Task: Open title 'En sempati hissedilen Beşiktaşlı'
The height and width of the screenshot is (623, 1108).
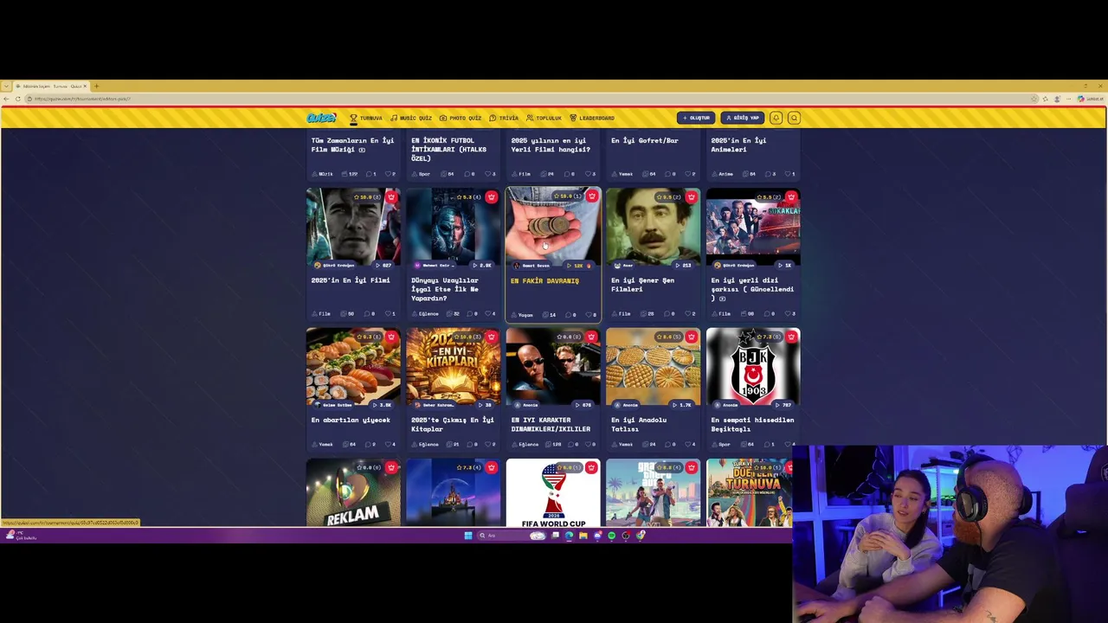Action: click(x=752, y=424)
